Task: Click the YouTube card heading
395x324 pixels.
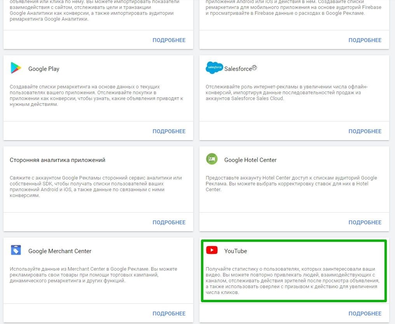Action: tap(236, 251)
